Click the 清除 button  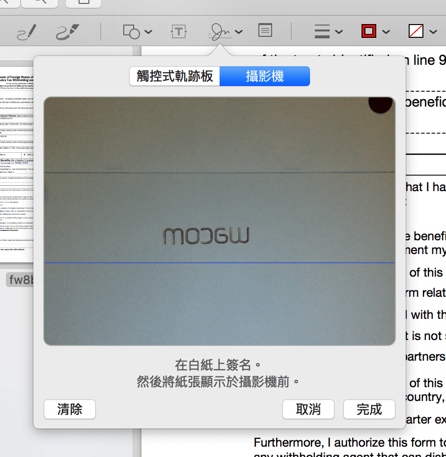(x=70, y=409)
